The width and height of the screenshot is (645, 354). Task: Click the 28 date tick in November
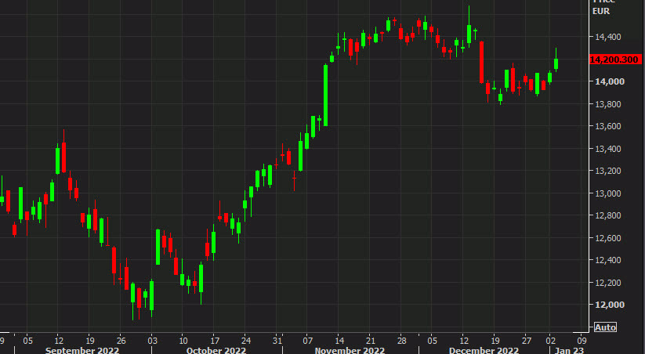[x=401, y=341]
